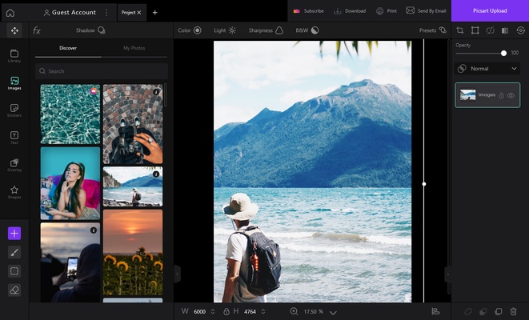Step the width value
The height and width of the screenshot is (320, 529).
point(213,311)
